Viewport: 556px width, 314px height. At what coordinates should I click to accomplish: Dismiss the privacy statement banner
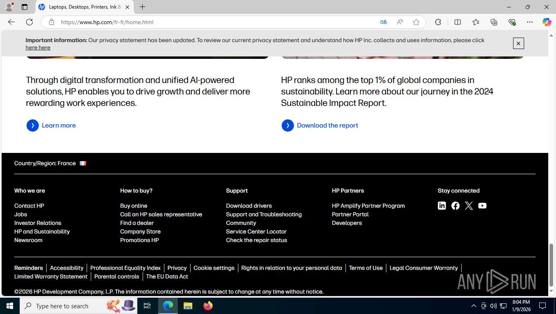[x=518, y=43]
